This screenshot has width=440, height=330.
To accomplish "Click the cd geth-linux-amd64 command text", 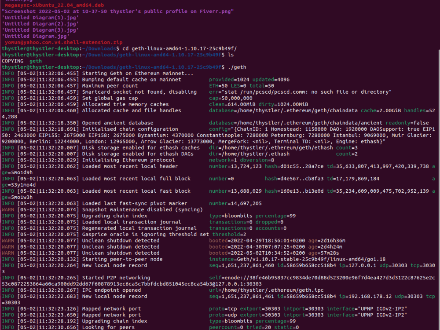I will click(180, 48).
